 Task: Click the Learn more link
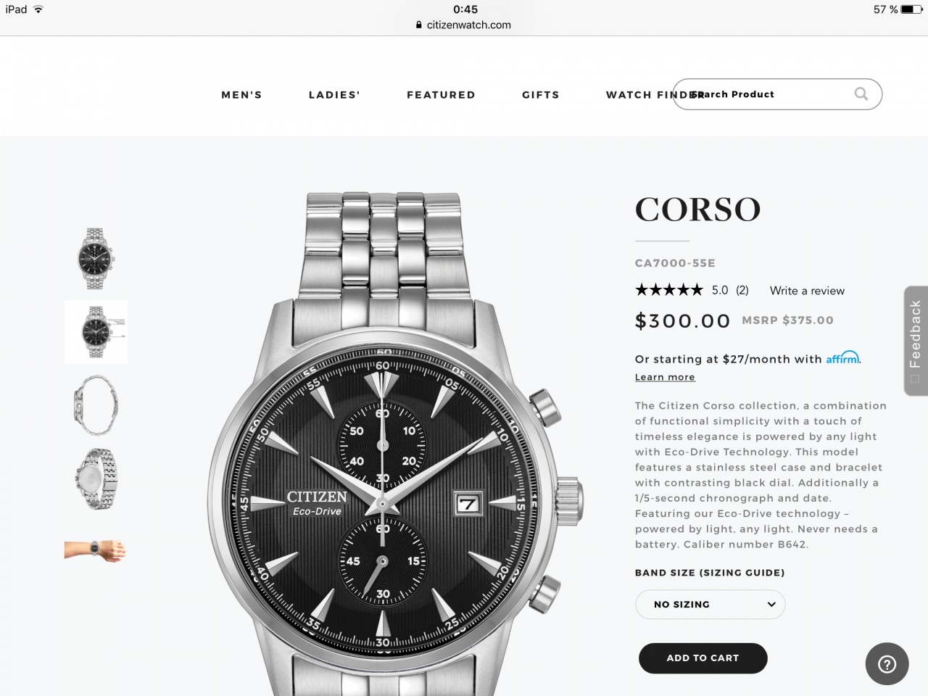(x=665, y=377)
